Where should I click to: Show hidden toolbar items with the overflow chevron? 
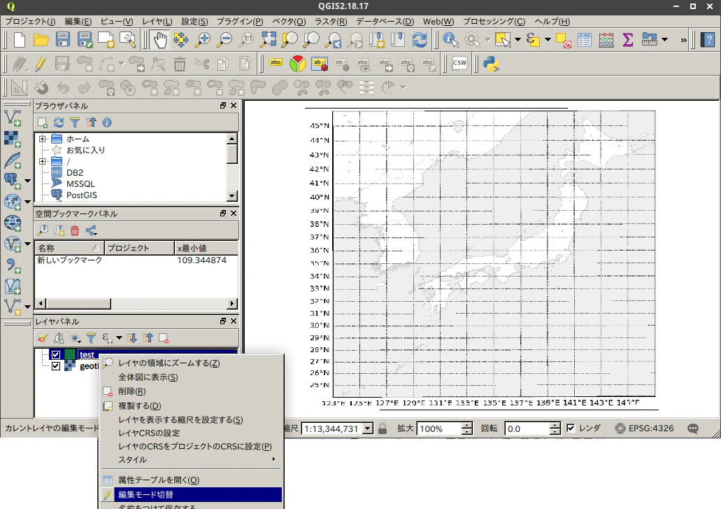click(x=683, y=40)
